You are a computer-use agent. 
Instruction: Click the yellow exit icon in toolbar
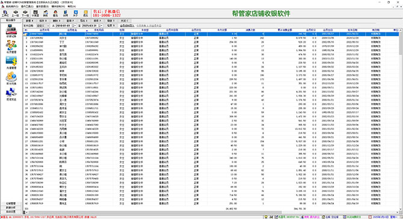pos(85,13)
